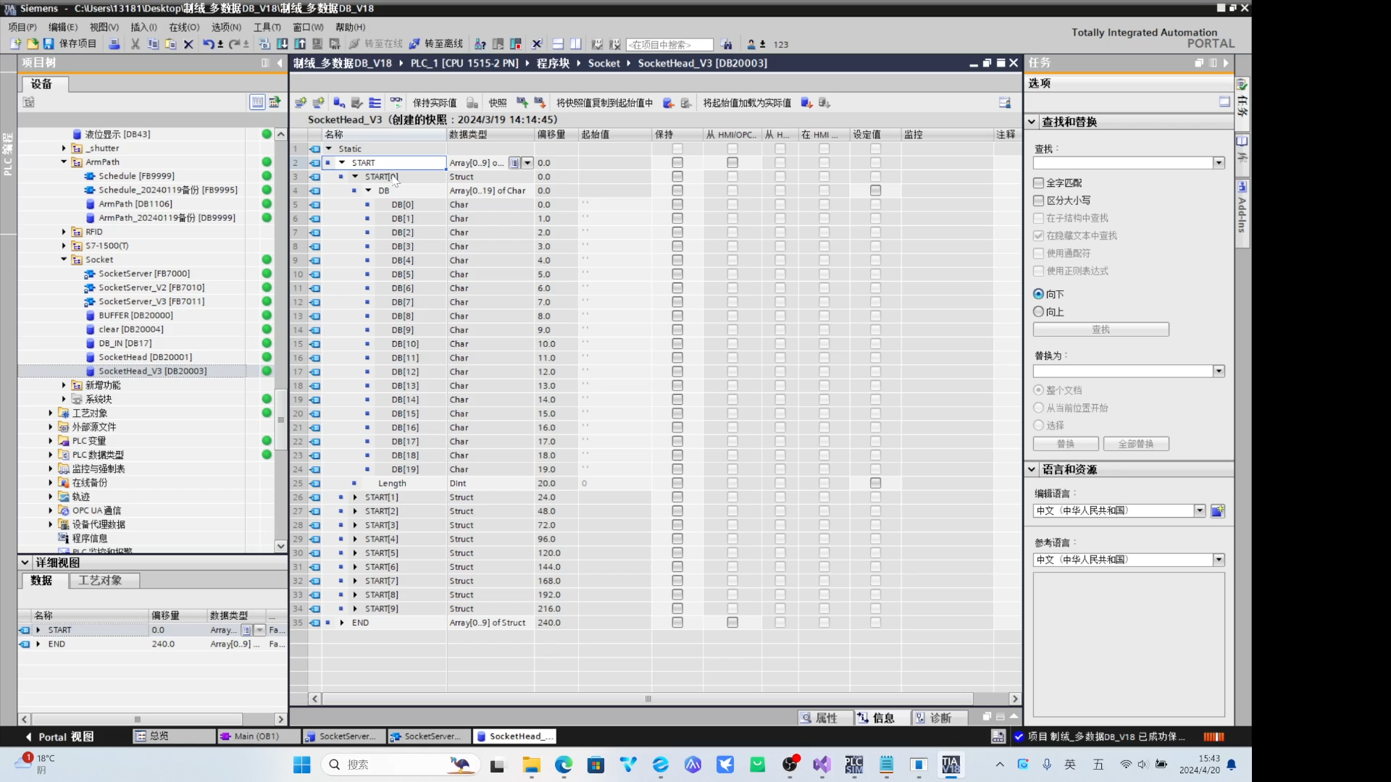Click the accessible devices icon
This screenshot has height=782, width=1391.
(480, 44)
